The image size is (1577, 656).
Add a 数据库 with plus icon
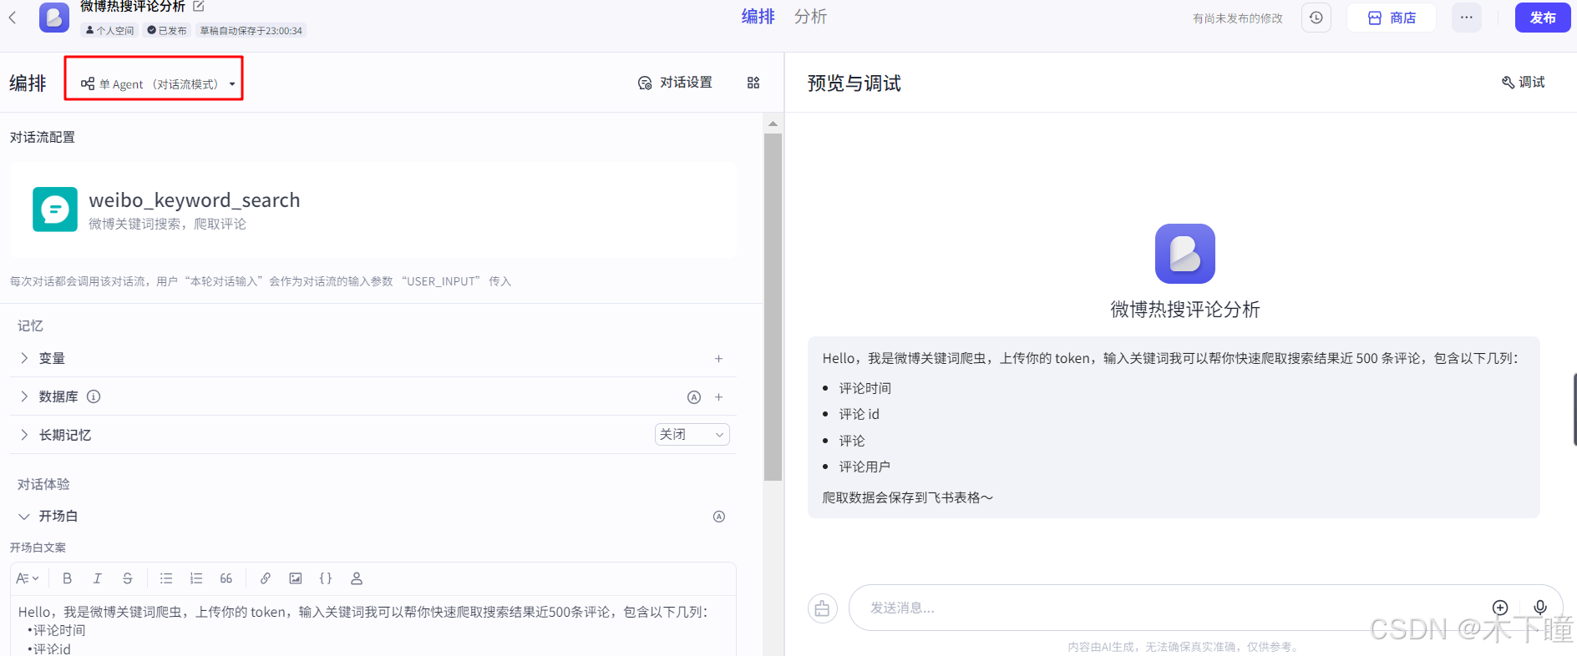click(718, 397)
